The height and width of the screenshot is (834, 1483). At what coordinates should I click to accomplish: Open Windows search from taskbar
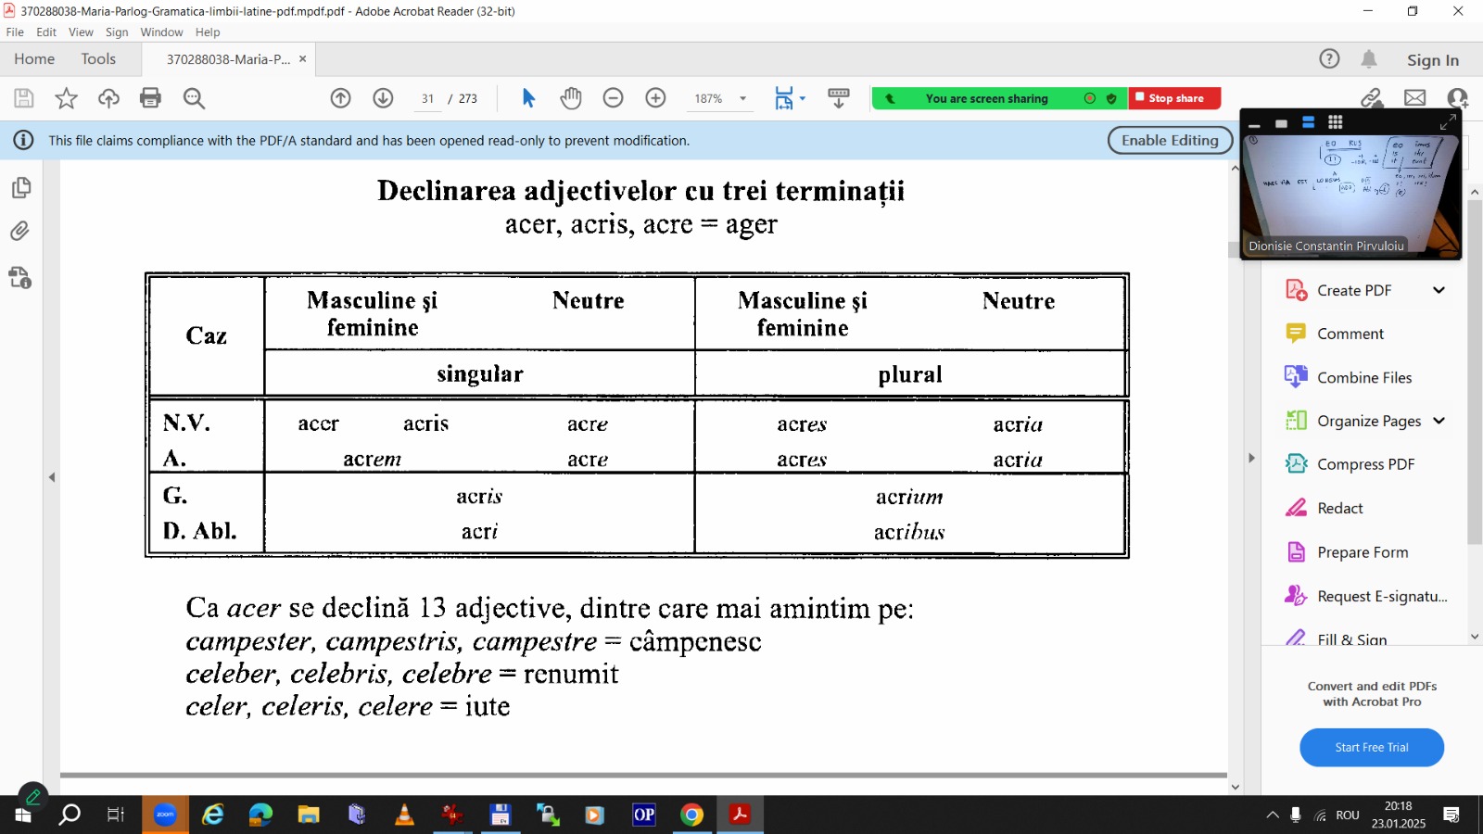(x=70, y=815)
